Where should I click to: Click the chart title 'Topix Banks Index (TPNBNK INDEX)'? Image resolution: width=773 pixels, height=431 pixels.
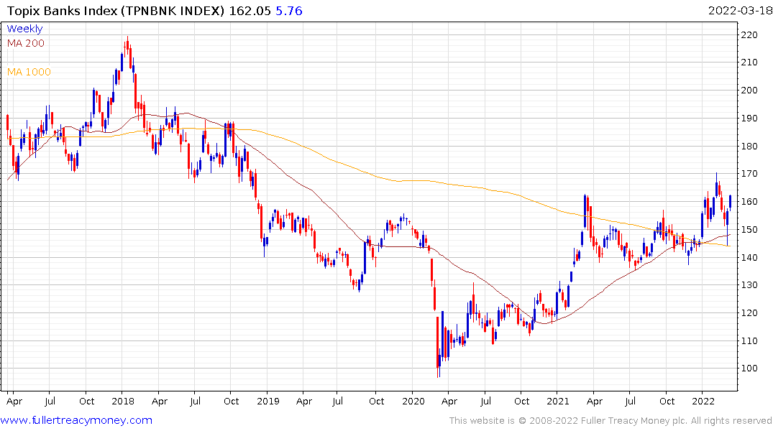point(115,11)
